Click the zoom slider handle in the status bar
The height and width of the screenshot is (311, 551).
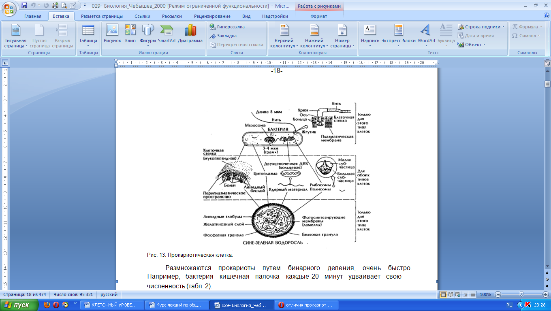[521, 294]
